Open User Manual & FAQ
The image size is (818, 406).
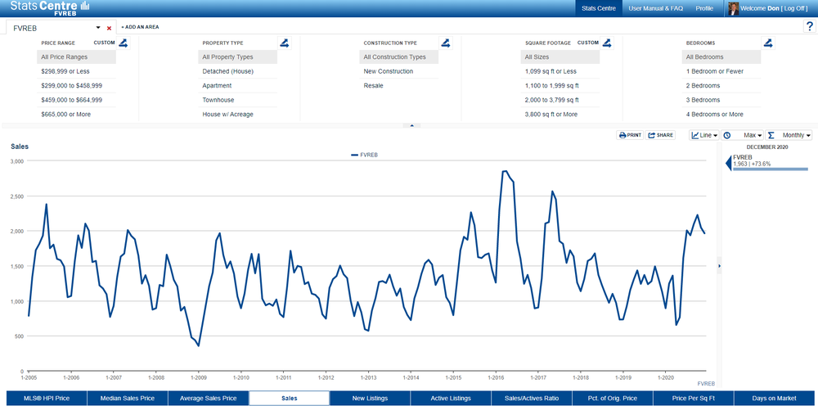click(x=656, y=8)
